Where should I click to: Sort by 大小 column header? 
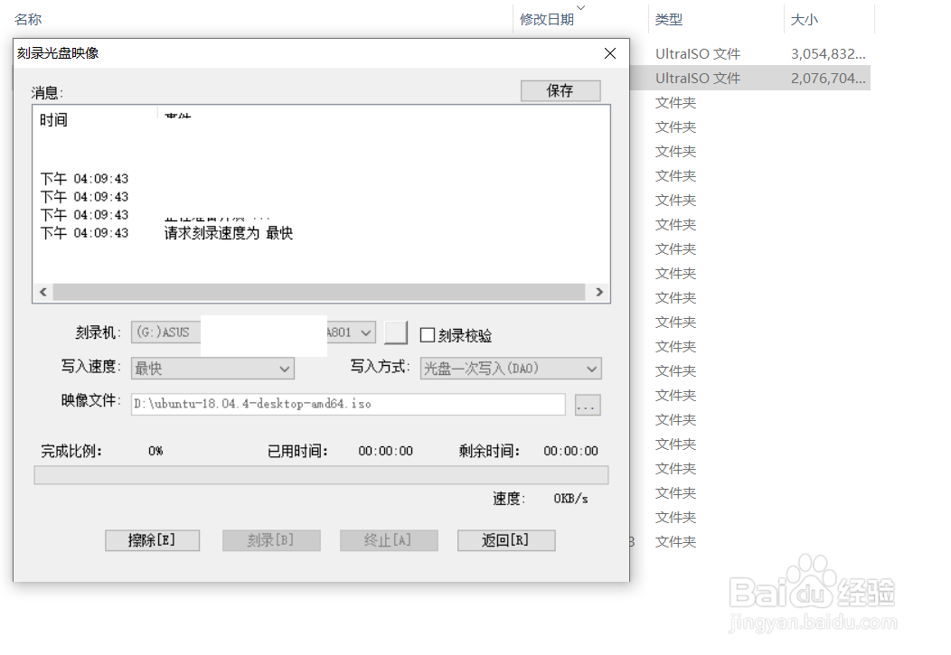click(805, 19)
